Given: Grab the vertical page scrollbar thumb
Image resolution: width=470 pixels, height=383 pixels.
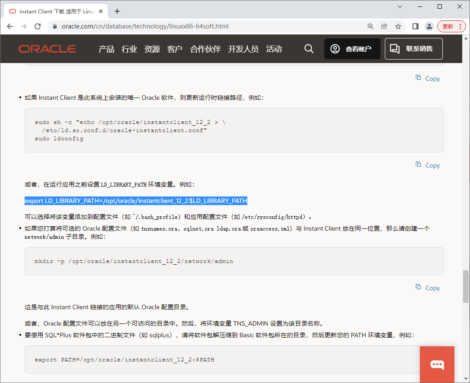Looking at the screenshot, I should coord(466,286).
